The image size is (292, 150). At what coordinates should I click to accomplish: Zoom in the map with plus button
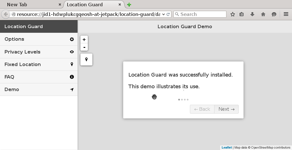tap(84, 39)
